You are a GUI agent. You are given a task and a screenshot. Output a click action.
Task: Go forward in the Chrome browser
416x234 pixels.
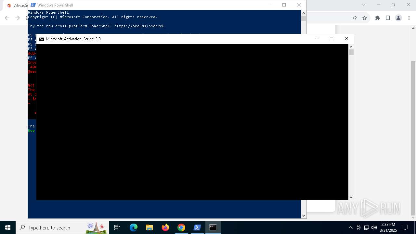pyautogui.click(x=18, y=18)
